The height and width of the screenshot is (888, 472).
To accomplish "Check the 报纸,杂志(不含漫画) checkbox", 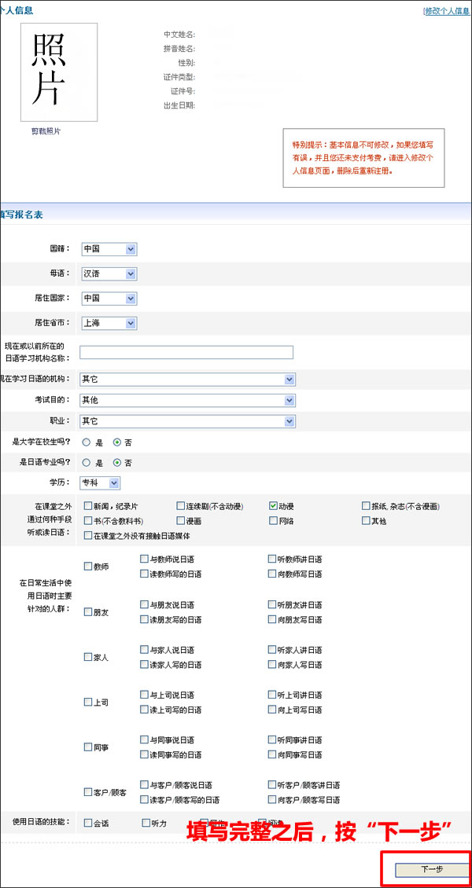I will click(366, 506).
